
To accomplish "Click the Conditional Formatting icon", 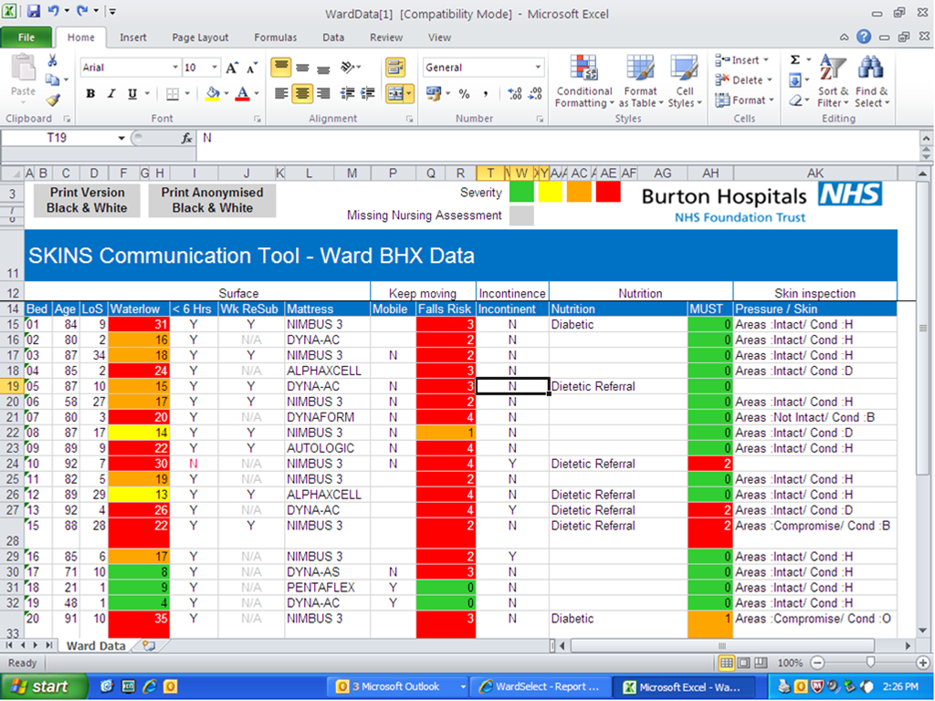I will 584,81.
